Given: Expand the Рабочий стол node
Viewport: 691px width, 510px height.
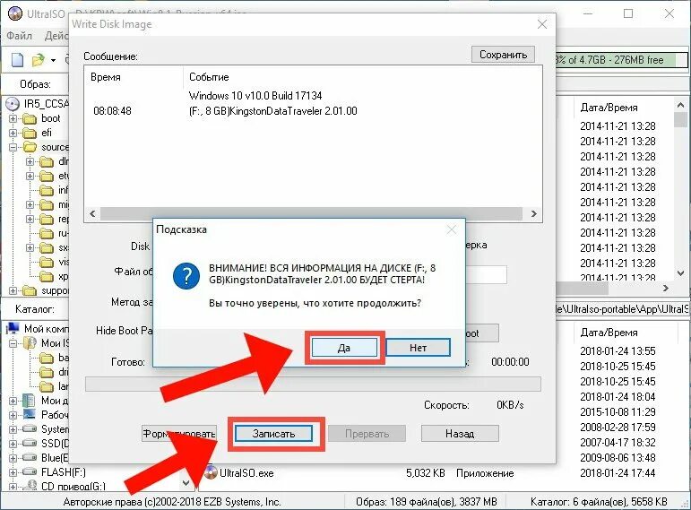Looking at the screenshot, I should point(13,415).
